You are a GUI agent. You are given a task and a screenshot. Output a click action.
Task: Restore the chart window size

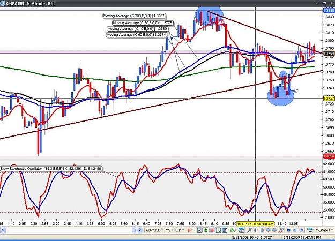[x=324, y=3]
